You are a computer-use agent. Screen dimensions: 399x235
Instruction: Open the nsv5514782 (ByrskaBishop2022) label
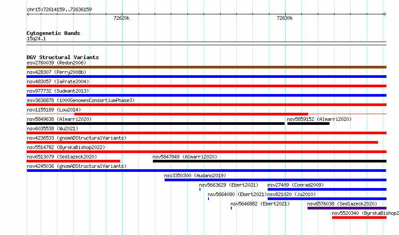[66, 147]
